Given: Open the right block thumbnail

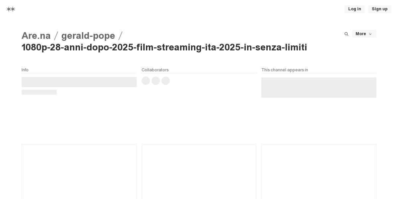Looking at the screenshot, I should pyautogui.click(x=319, y=171).
